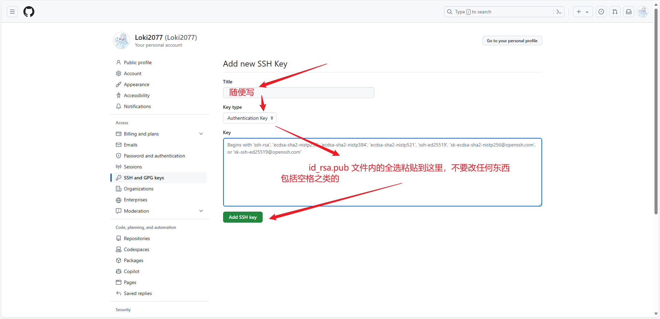660x319 pixels.
Task: Go to GitHub homepage via Octocat logo
Action: [29, 12]
